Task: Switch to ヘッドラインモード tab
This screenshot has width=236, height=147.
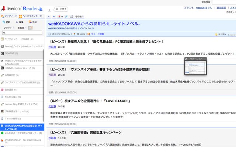Action: pos(31,16)
